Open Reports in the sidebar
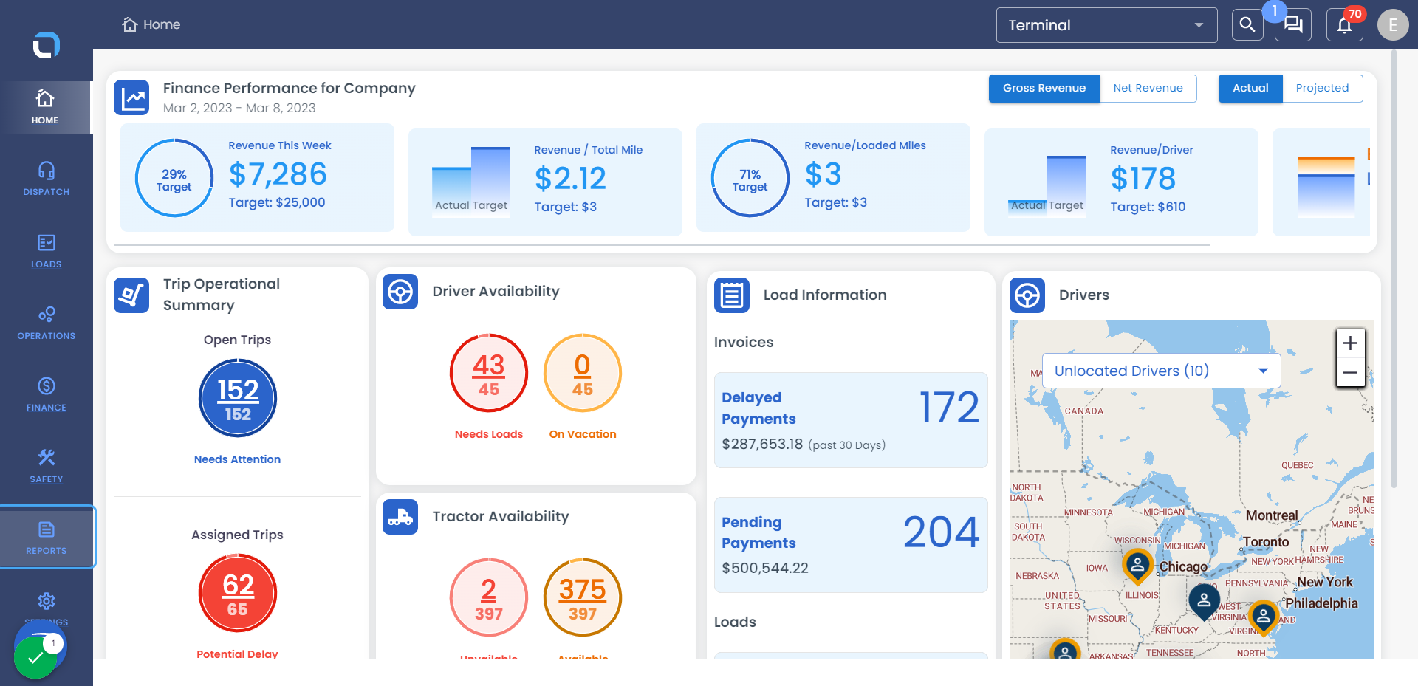Viewport: 1418px width, 686px height. 46,538
